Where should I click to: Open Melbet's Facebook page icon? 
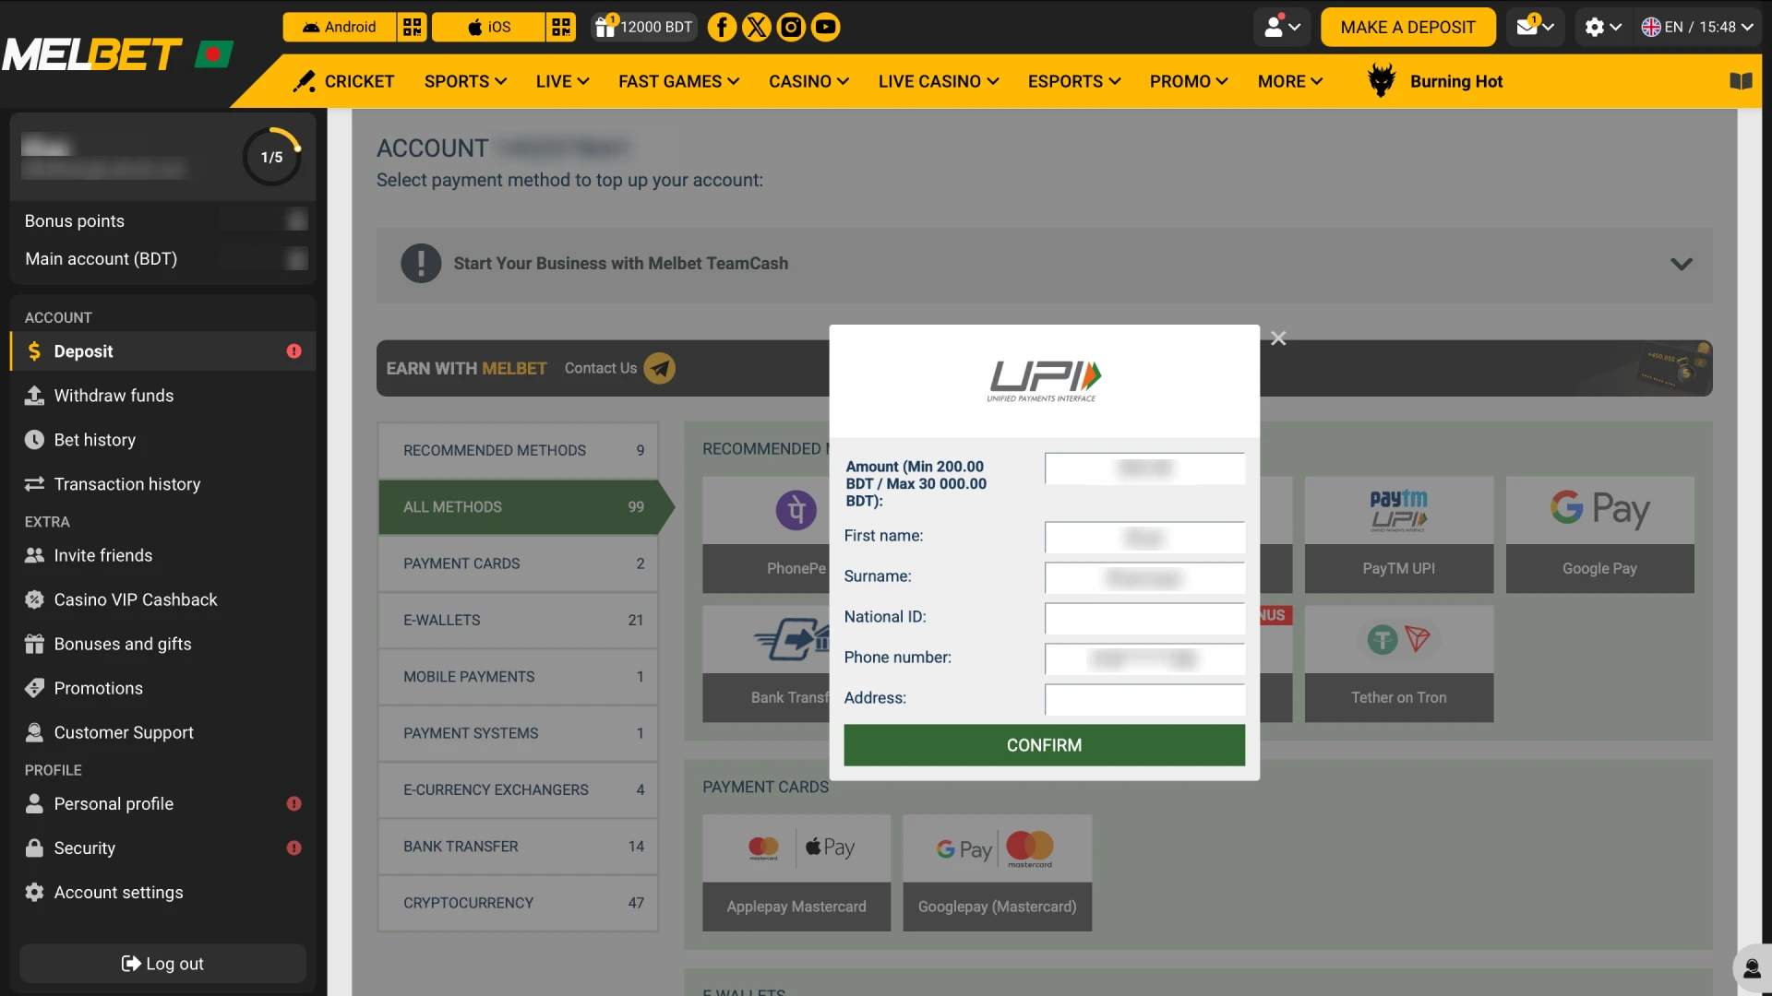[x=722, y=27]
